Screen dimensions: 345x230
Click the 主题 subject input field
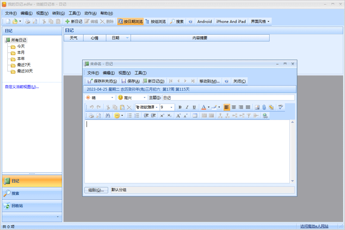point(228,98)
